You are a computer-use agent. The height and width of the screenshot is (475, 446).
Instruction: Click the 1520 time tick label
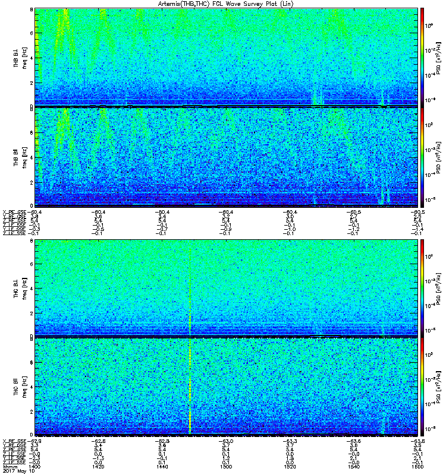point(290,467)
